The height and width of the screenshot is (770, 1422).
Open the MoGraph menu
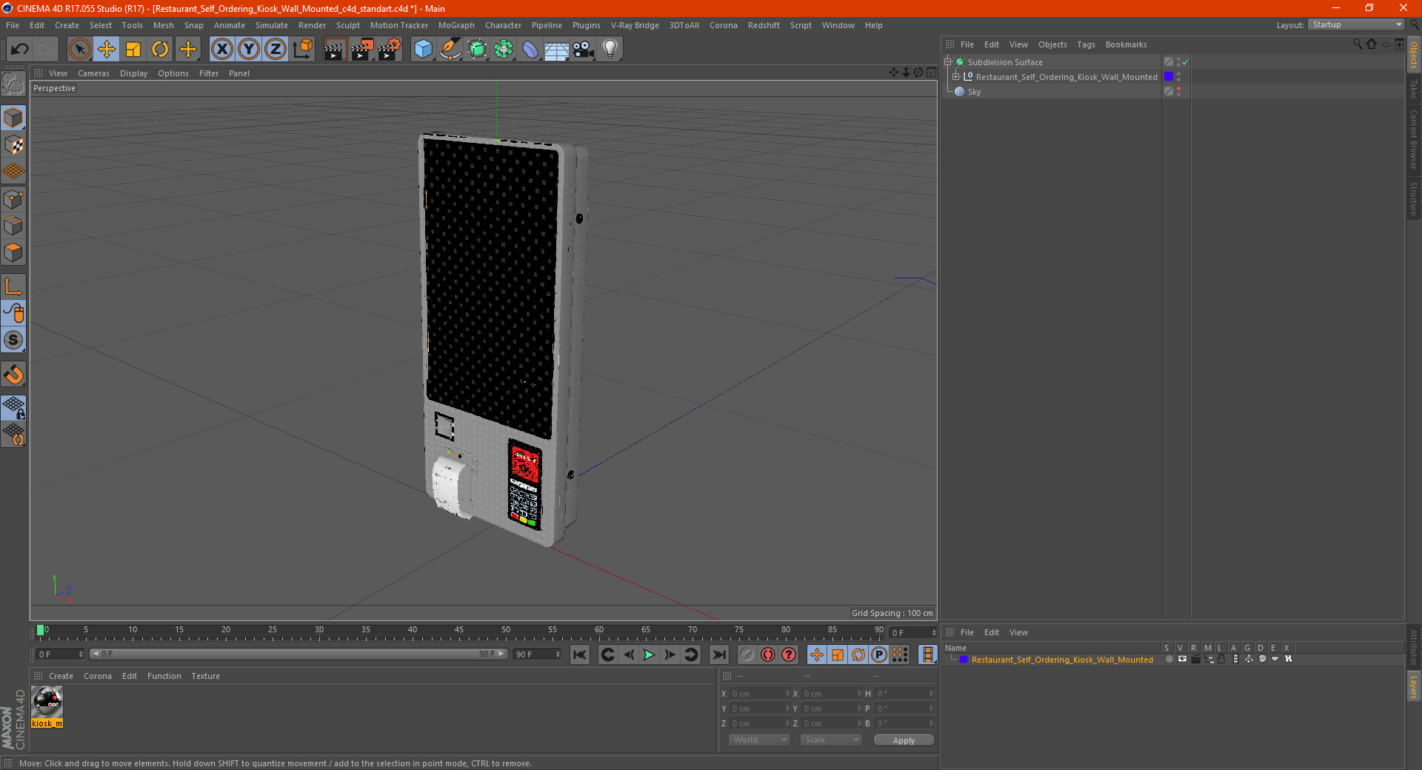456,25
